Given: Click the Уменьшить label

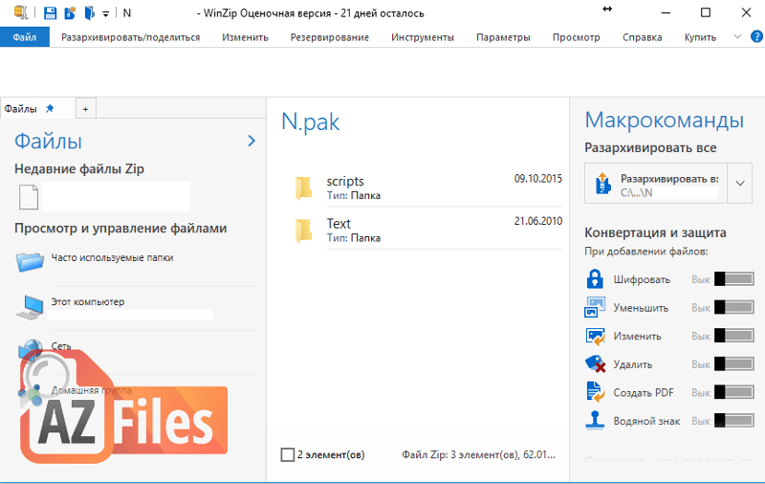Looking at the screenshot, I should [641, 308].
